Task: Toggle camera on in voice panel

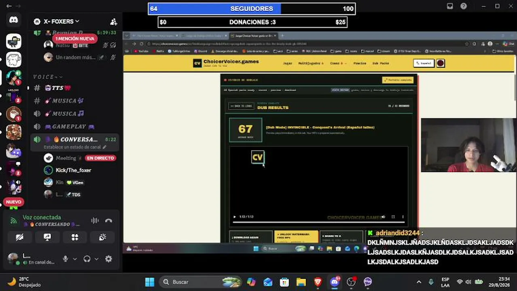Action: pyautogui.click(x=20, y=237)
